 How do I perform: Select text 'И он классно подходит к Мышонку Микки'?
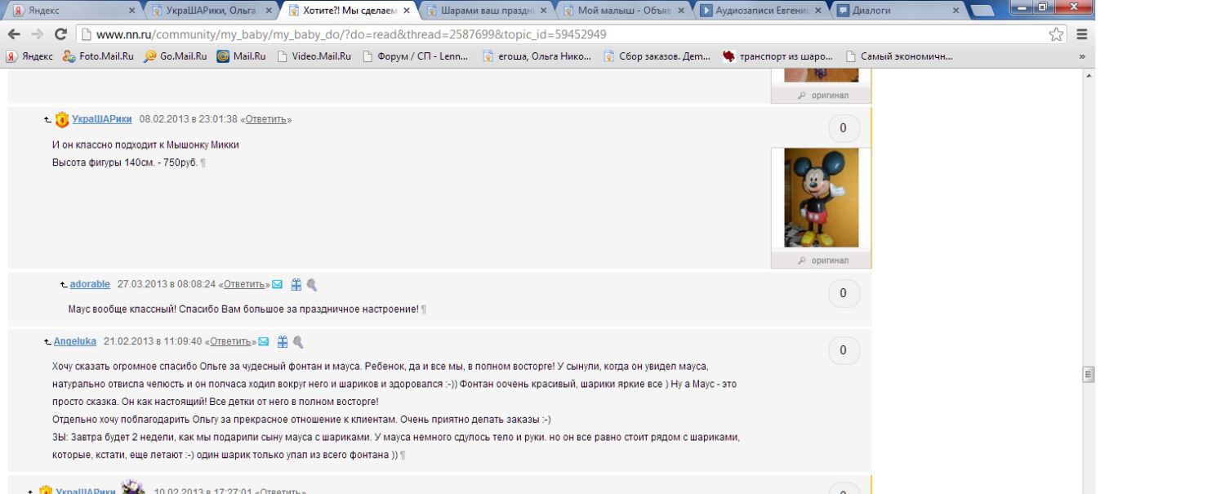coord(145,145)
